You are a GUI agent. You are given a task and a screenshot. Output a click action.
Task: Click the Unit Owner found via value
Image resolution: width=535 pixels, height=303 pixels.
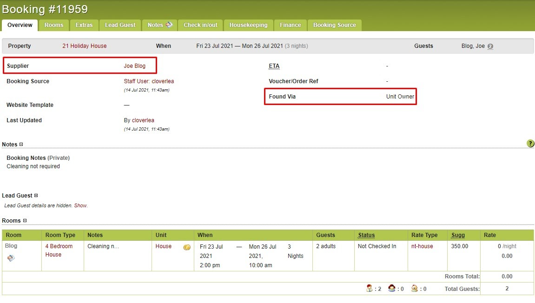tap(400, 96)
